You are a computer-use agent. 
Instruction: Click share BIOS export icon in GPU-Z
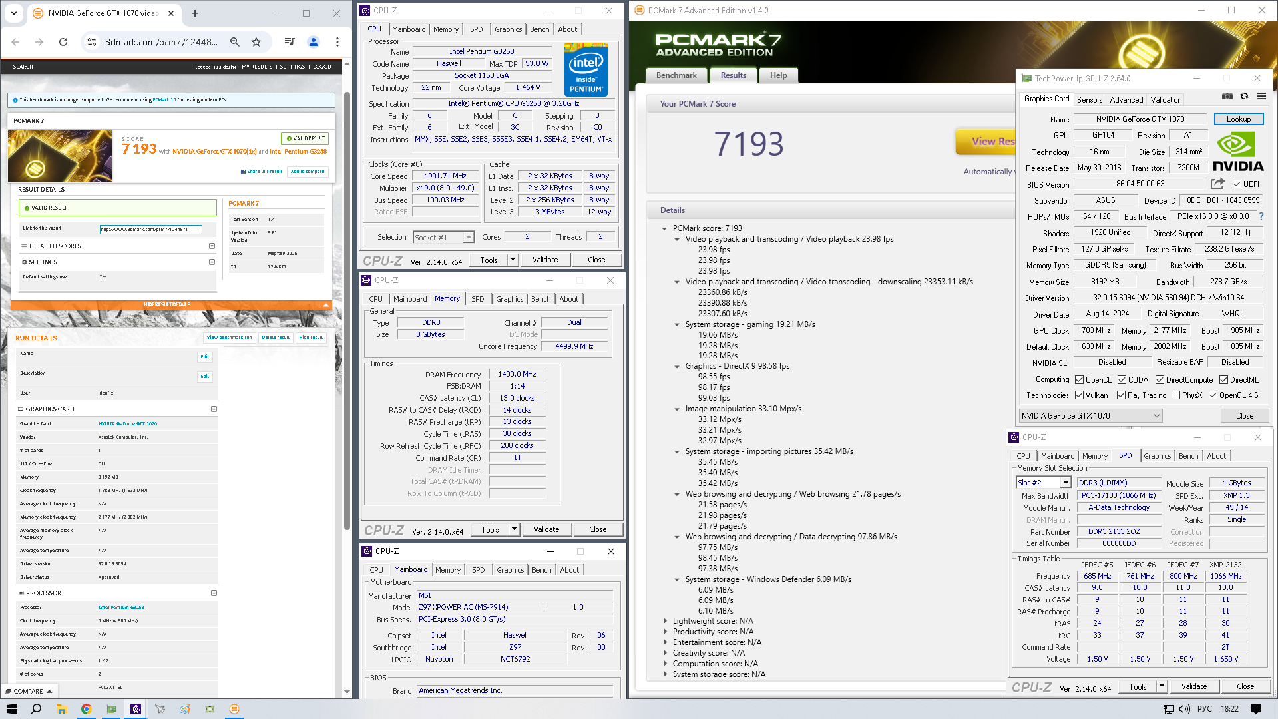(1217, 184)
